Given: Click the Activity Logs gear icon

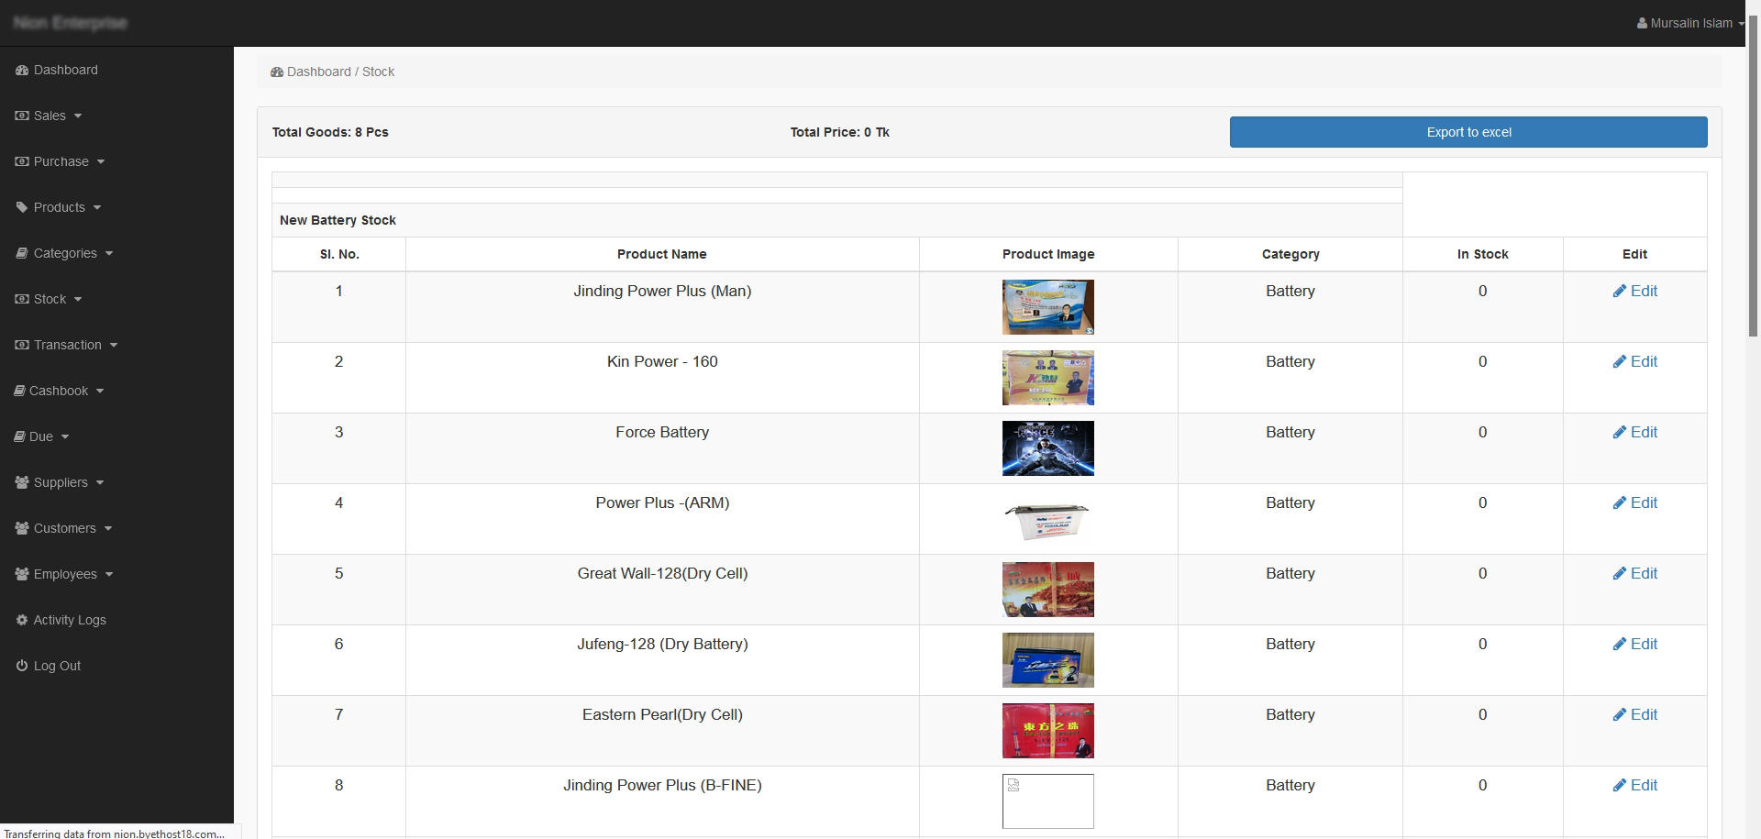Looking at the screenshot, I should tap(20, 620).
